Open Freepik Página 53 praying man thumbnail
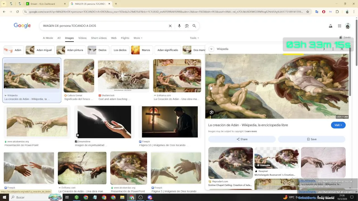Image resolution: width=358 pixels, height=201 pixels. pos(170,122)
